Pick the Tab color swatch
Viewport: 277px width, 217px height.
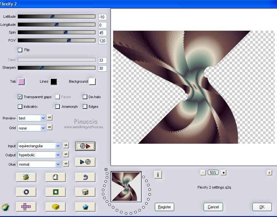tap(21, 82)
